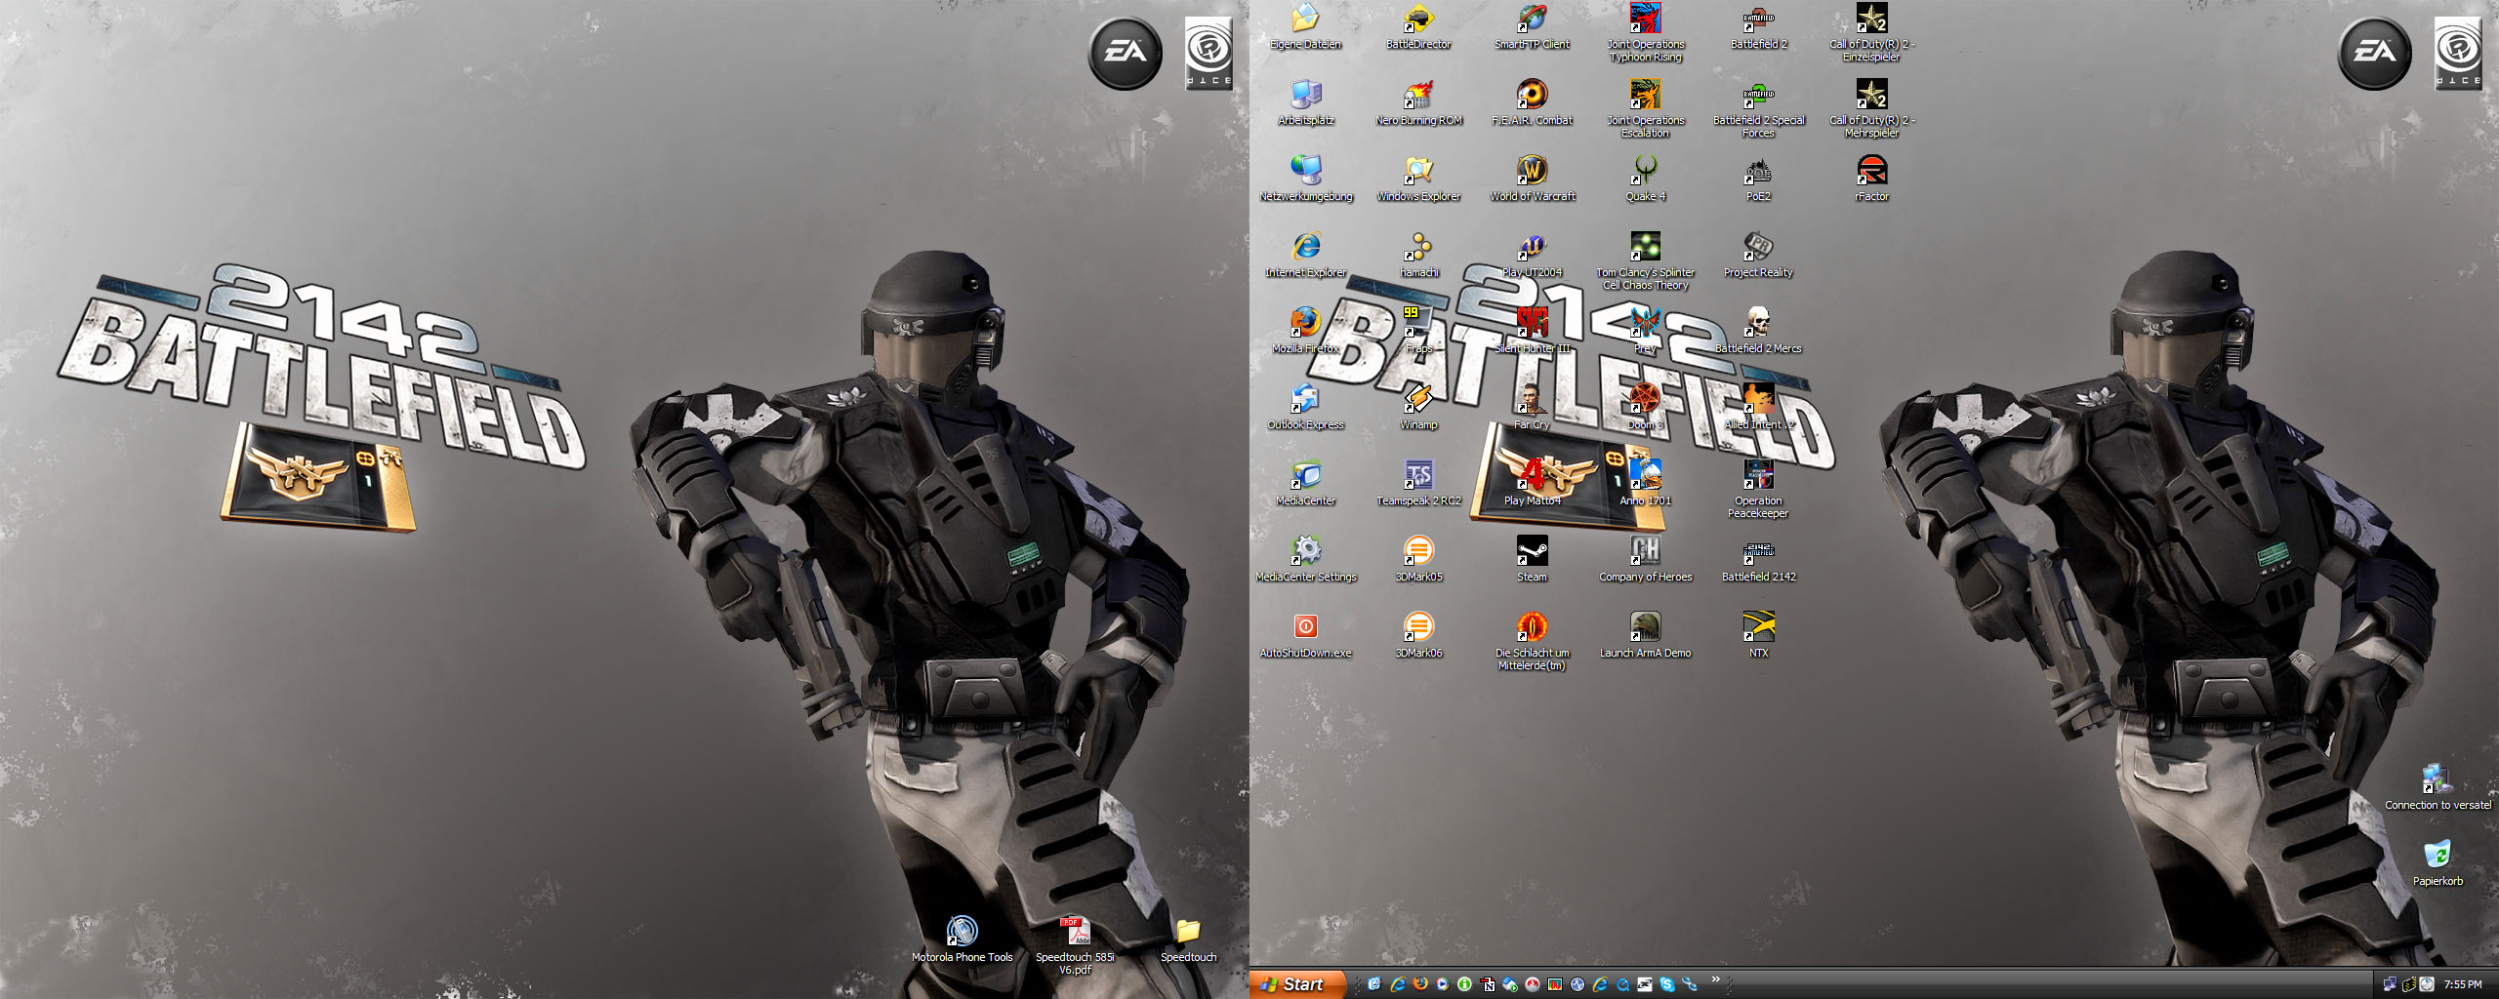
Task: Select the Steam desktop shortcut
Action: pyautogui.click(x=1532, y=559)
